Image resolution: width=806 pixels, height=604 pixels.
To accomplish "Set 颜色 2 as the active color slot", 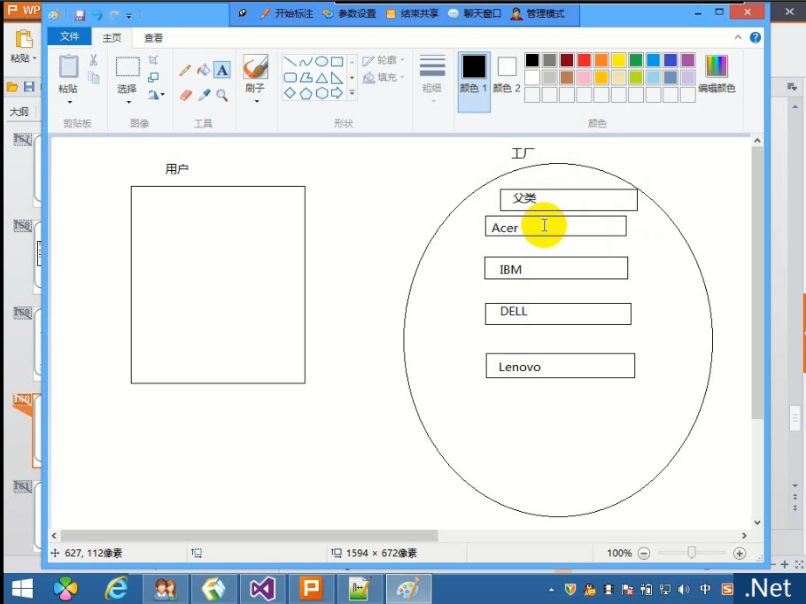I will click(x=507, y=75).
